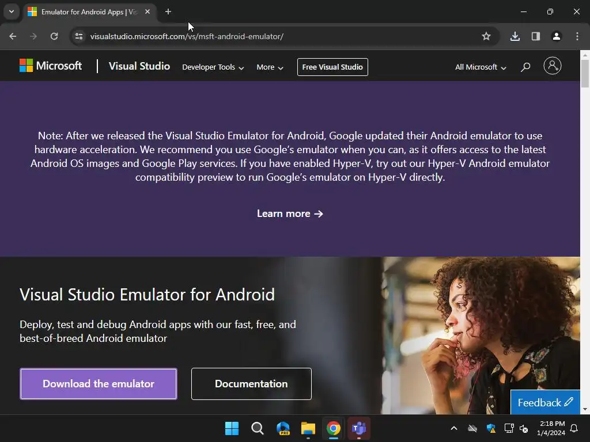The width and height of the screenshot is (590, 442).
Task: Select the Emulator for Android Apps tab
Action: tap(89, 12)
